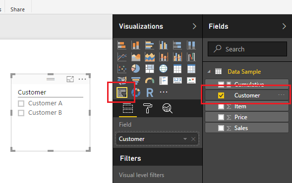Screen dimensions: 292x183
Task: Pick the Area chart visualization
Action: 136,57
